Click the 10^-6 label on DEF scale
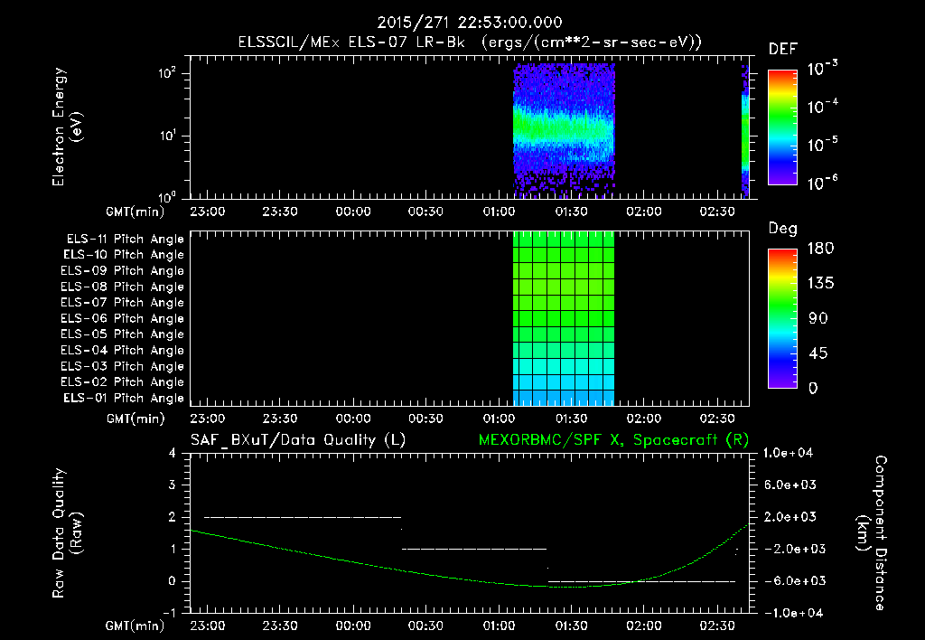Screen dimensions: 925x640 [x=823, y=183]
